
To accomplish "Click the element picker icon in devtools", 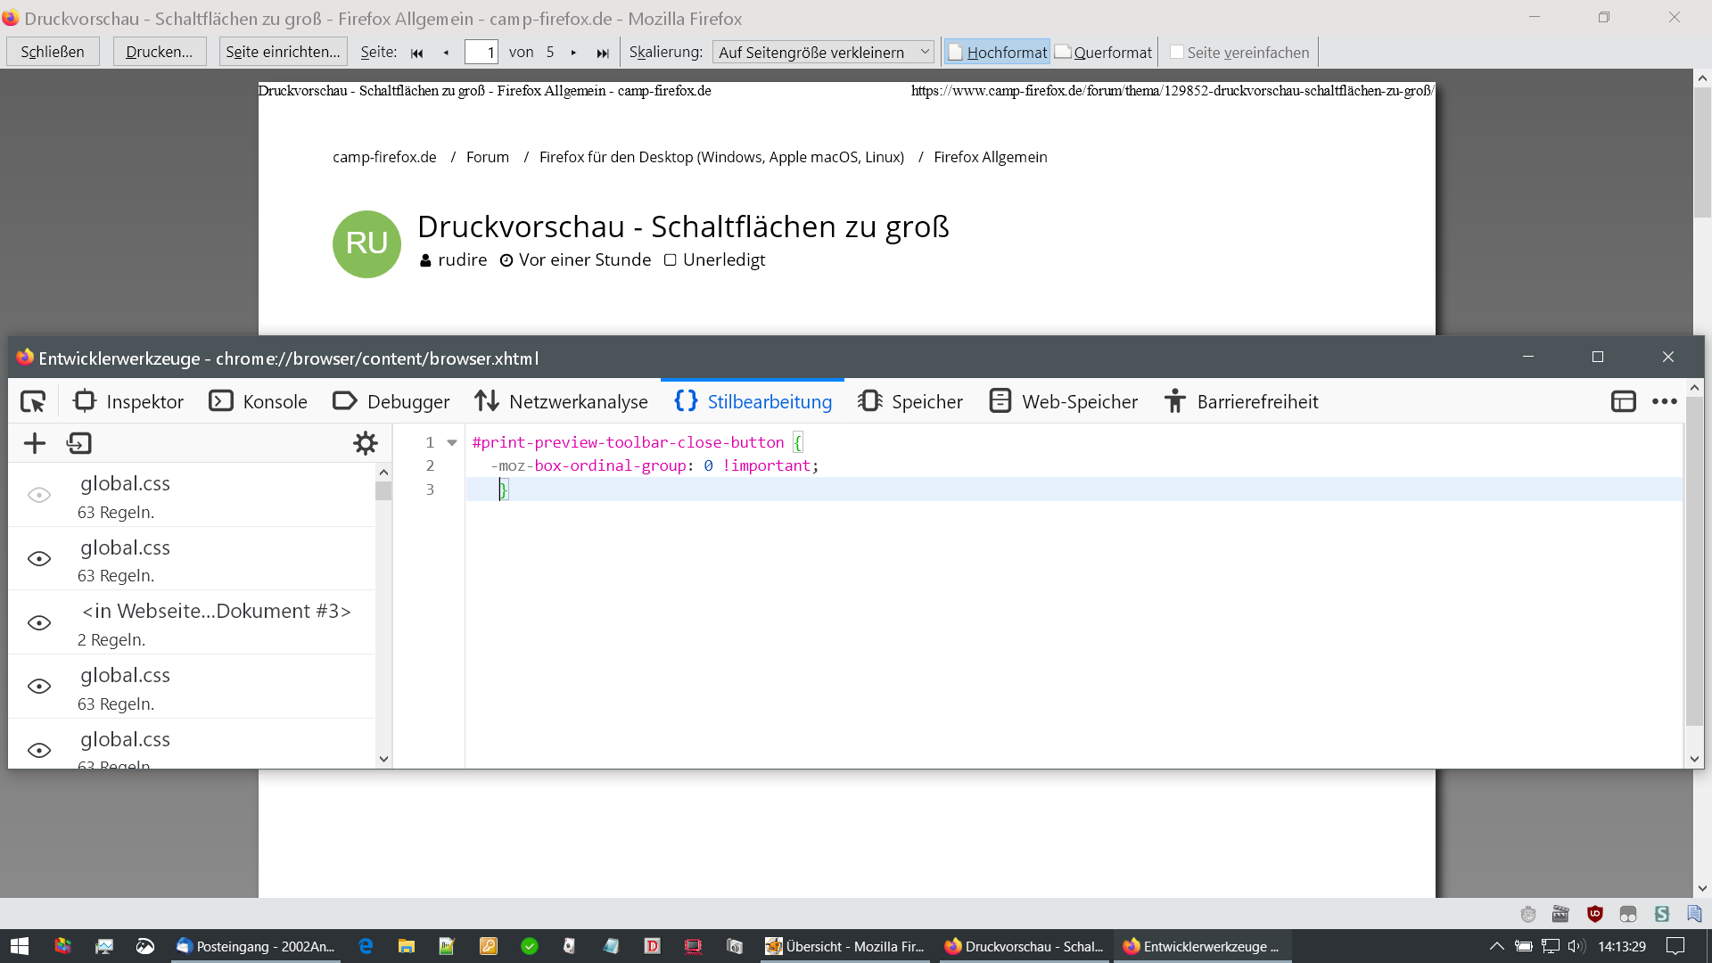I will click(x=33, y=402).
